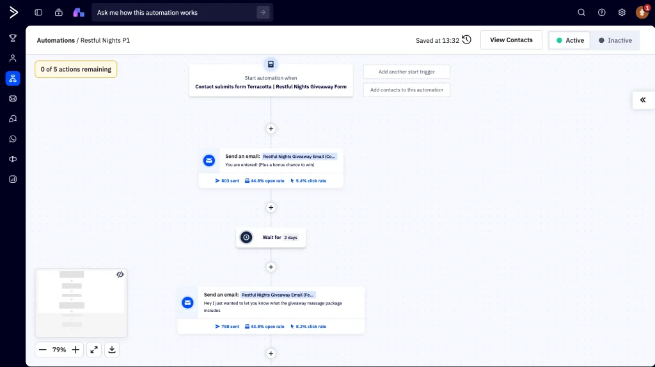The image size is (655, 367).
Task: Open Campaigns envelope icon in sidebar
Action: pyautogui.click(x=13, y=98)
